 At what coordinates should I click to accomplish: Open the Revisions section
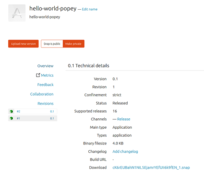pyautogui.click(x=45, y=104)
